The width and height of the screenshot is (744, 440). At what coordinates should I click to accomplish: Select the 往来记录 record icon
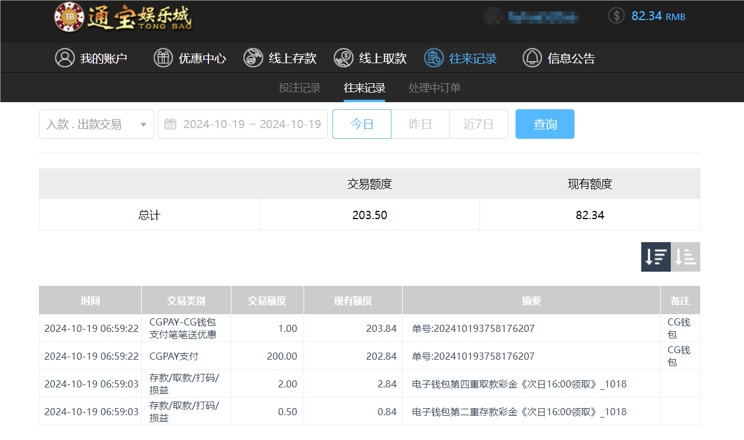[433, 58]
